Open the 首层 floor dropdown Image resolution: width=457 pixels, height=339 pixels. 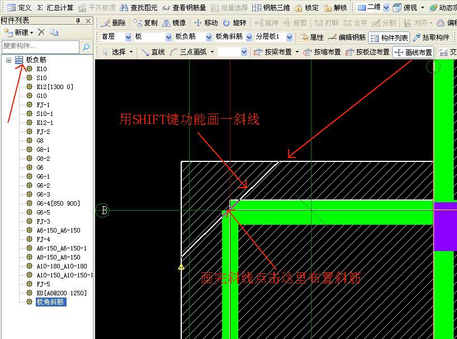[x=128, y=38]
